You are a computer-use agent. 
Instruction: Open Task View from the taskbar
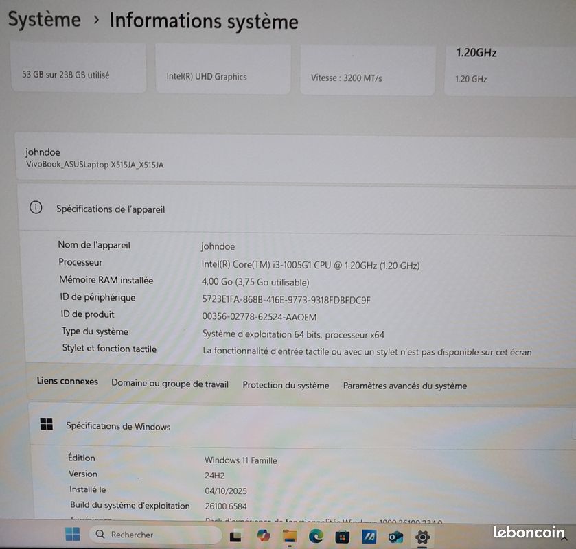[x=235, y=537]
